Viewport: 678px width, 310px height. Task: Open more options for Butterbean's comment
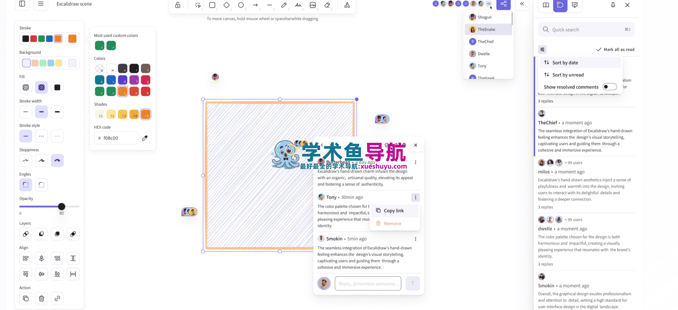(x=415, y=162)
